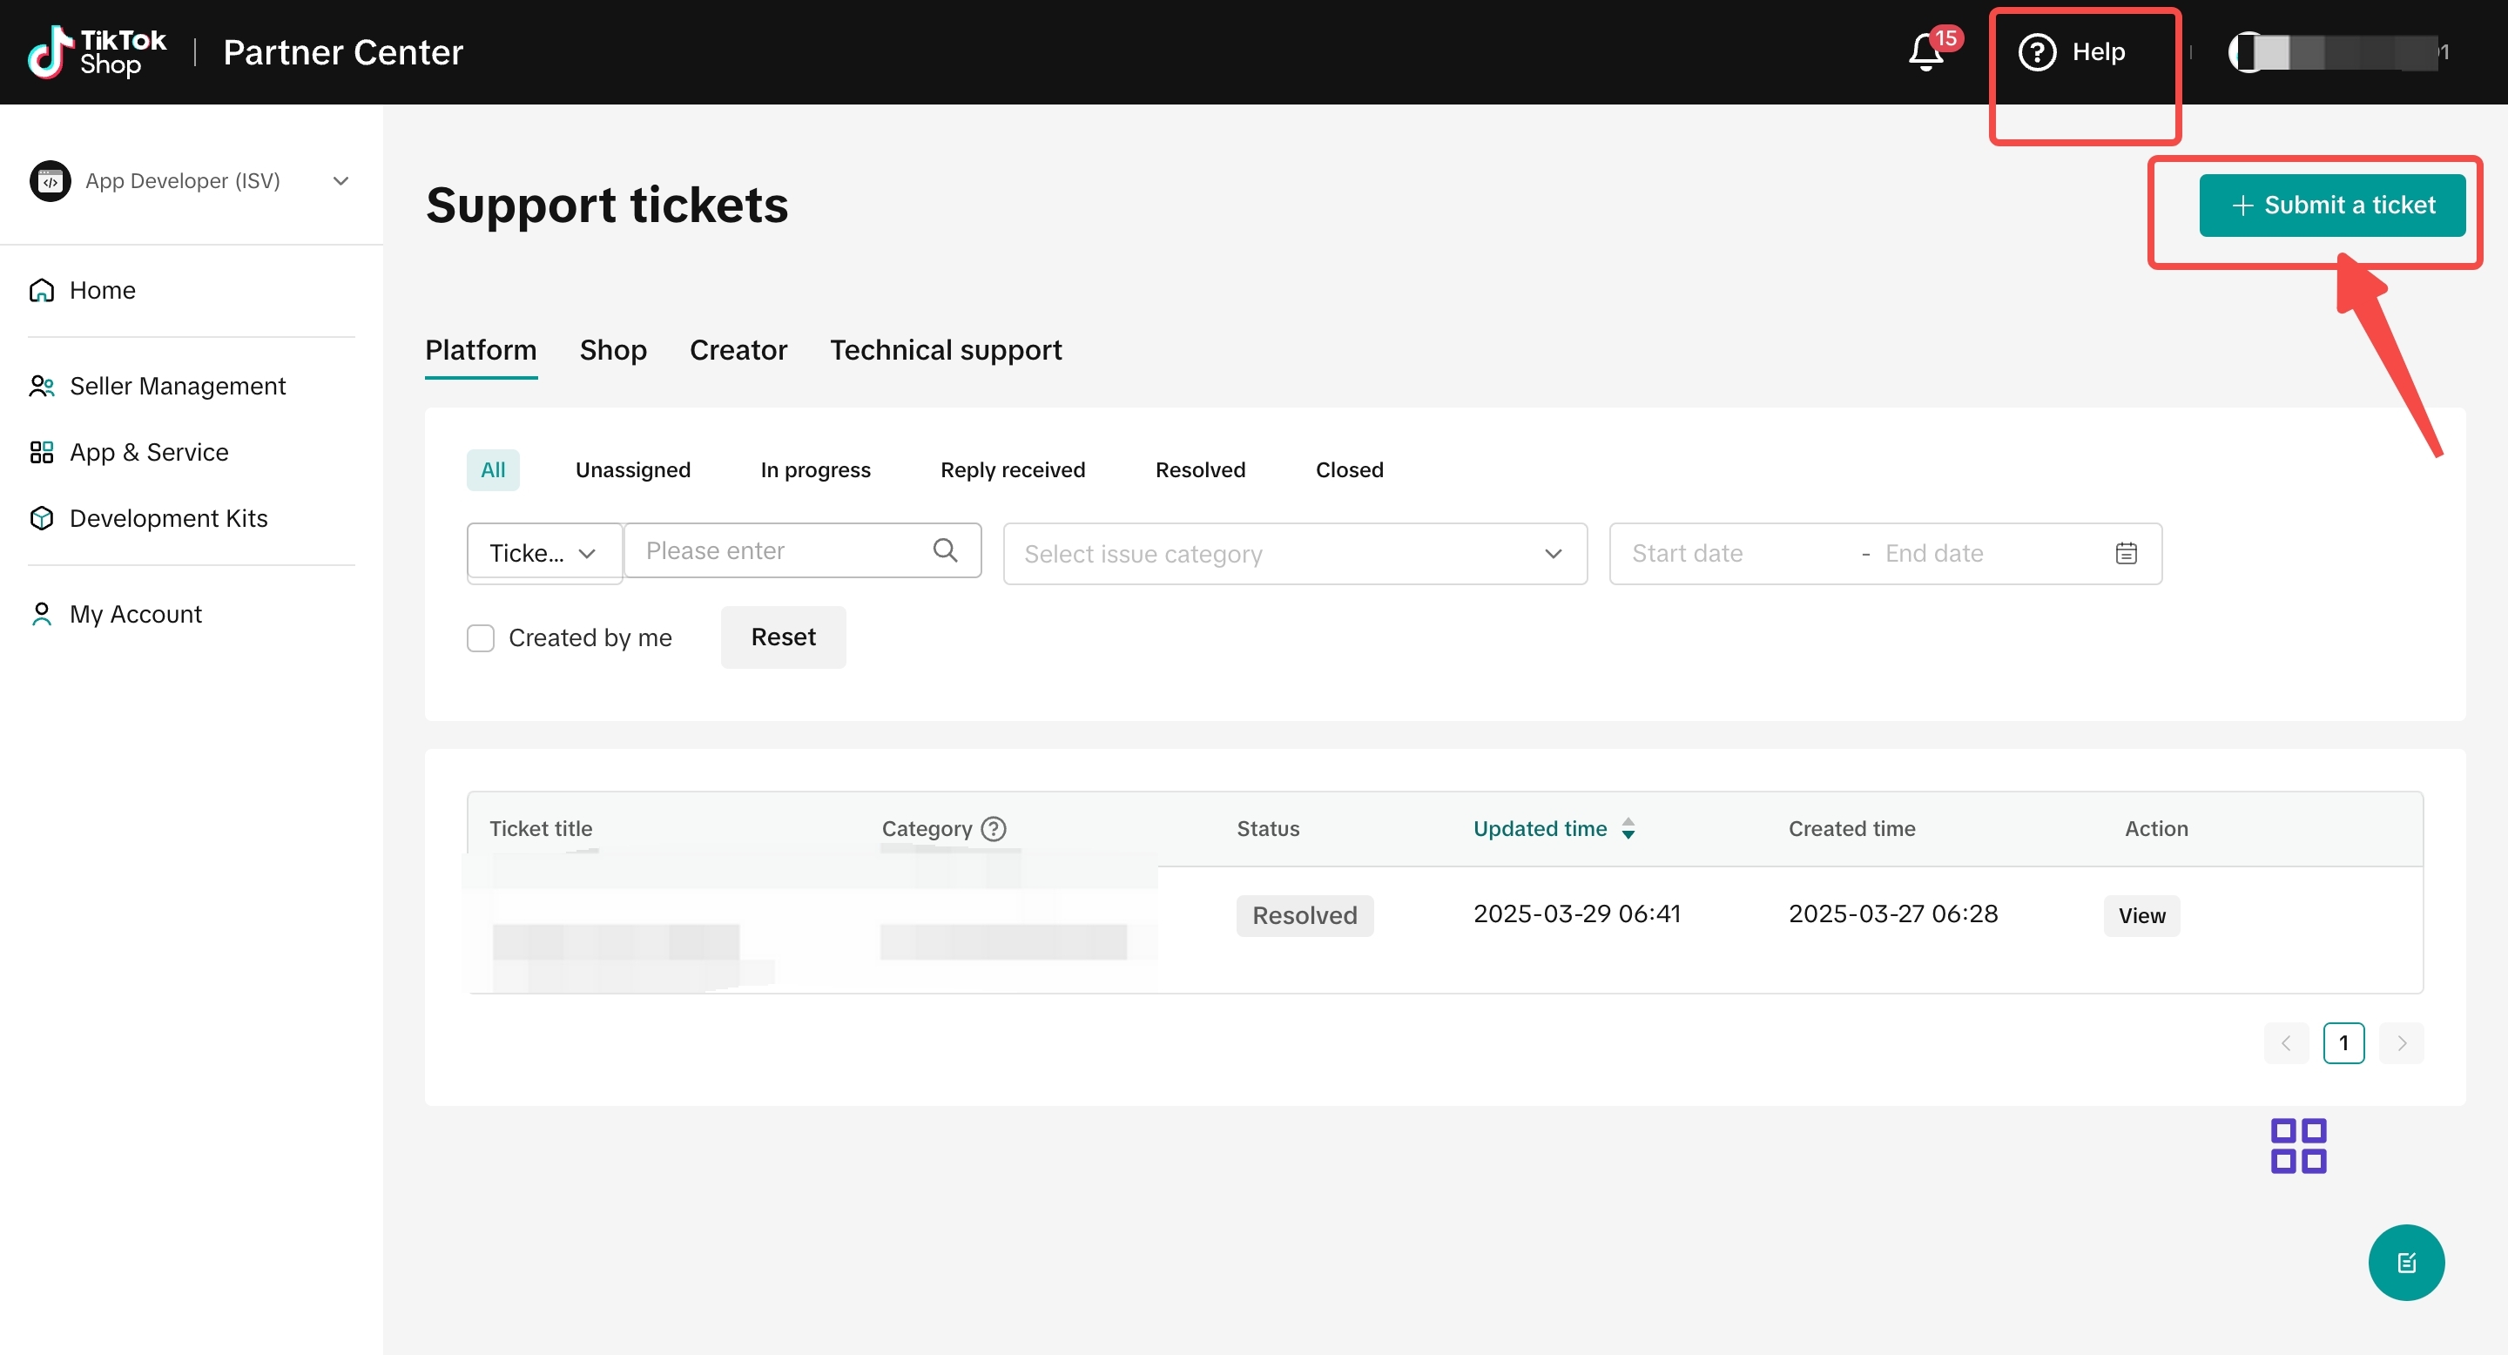
Task: Select the Resolved status filter
Action: point(1199,470)
